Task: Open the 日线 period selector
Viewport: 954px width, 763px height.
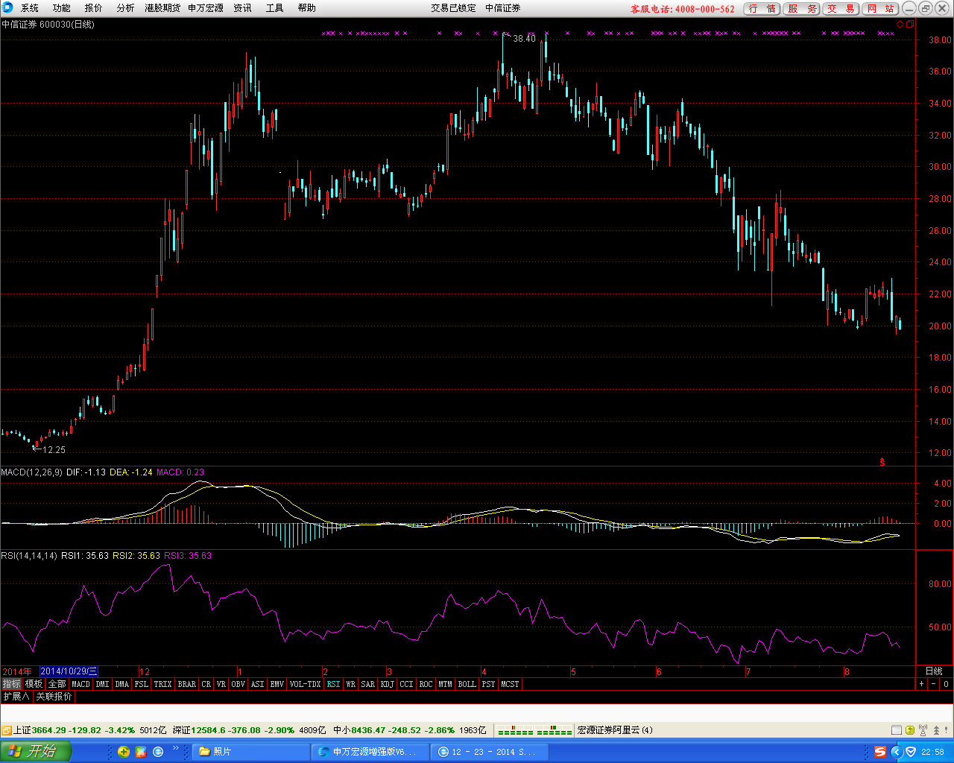Action: pyautogui.click(x=933, y=671)
